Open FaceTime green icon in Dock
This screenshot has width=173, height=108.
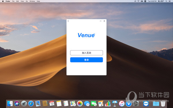click(94, 104)
